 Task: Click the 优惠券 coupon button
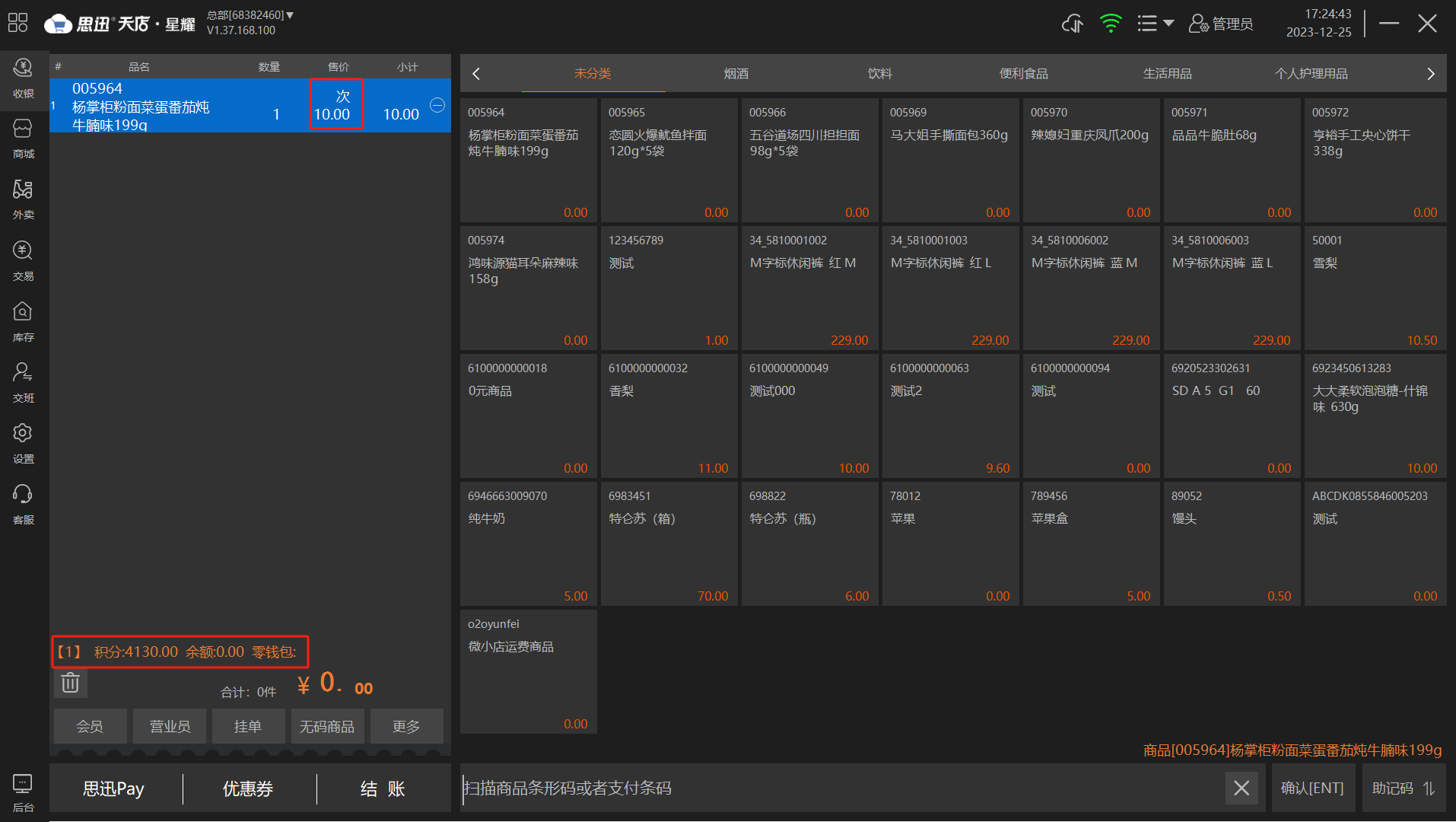click(248, 789)
